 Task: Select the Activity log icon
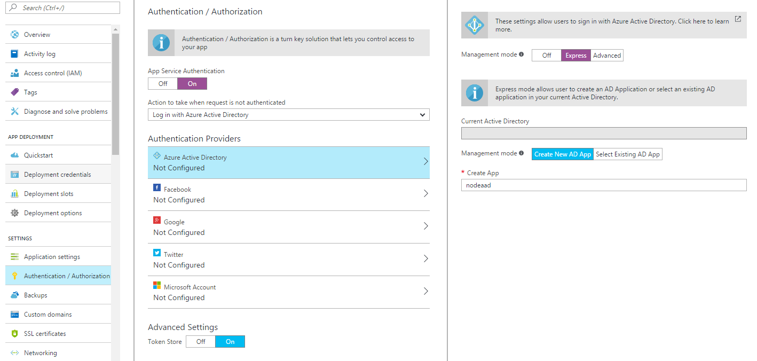click(x=14, y=53)
